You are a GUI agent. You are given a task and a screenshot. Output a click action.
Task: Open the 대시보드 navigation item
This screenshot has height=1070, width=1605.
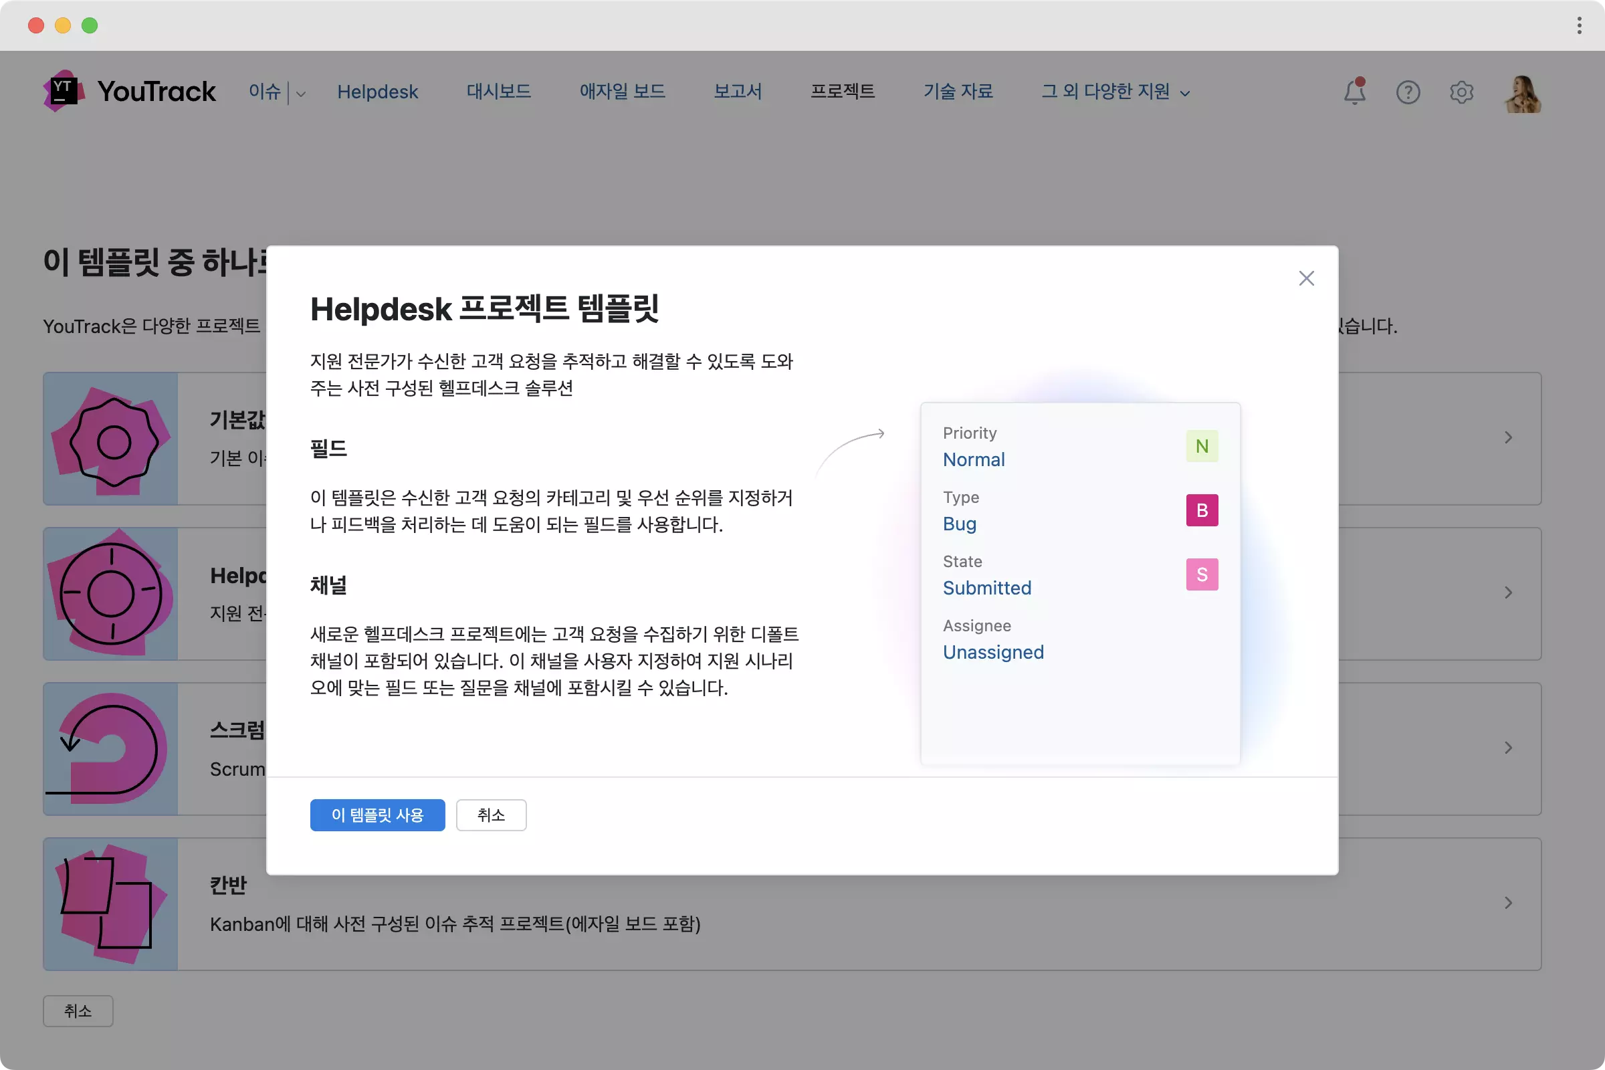pos(498,92)
